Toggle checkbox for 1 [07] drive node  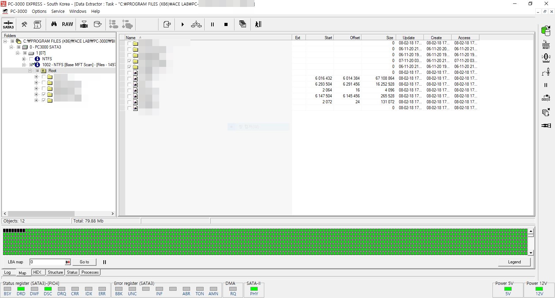[x=25, y=53]
